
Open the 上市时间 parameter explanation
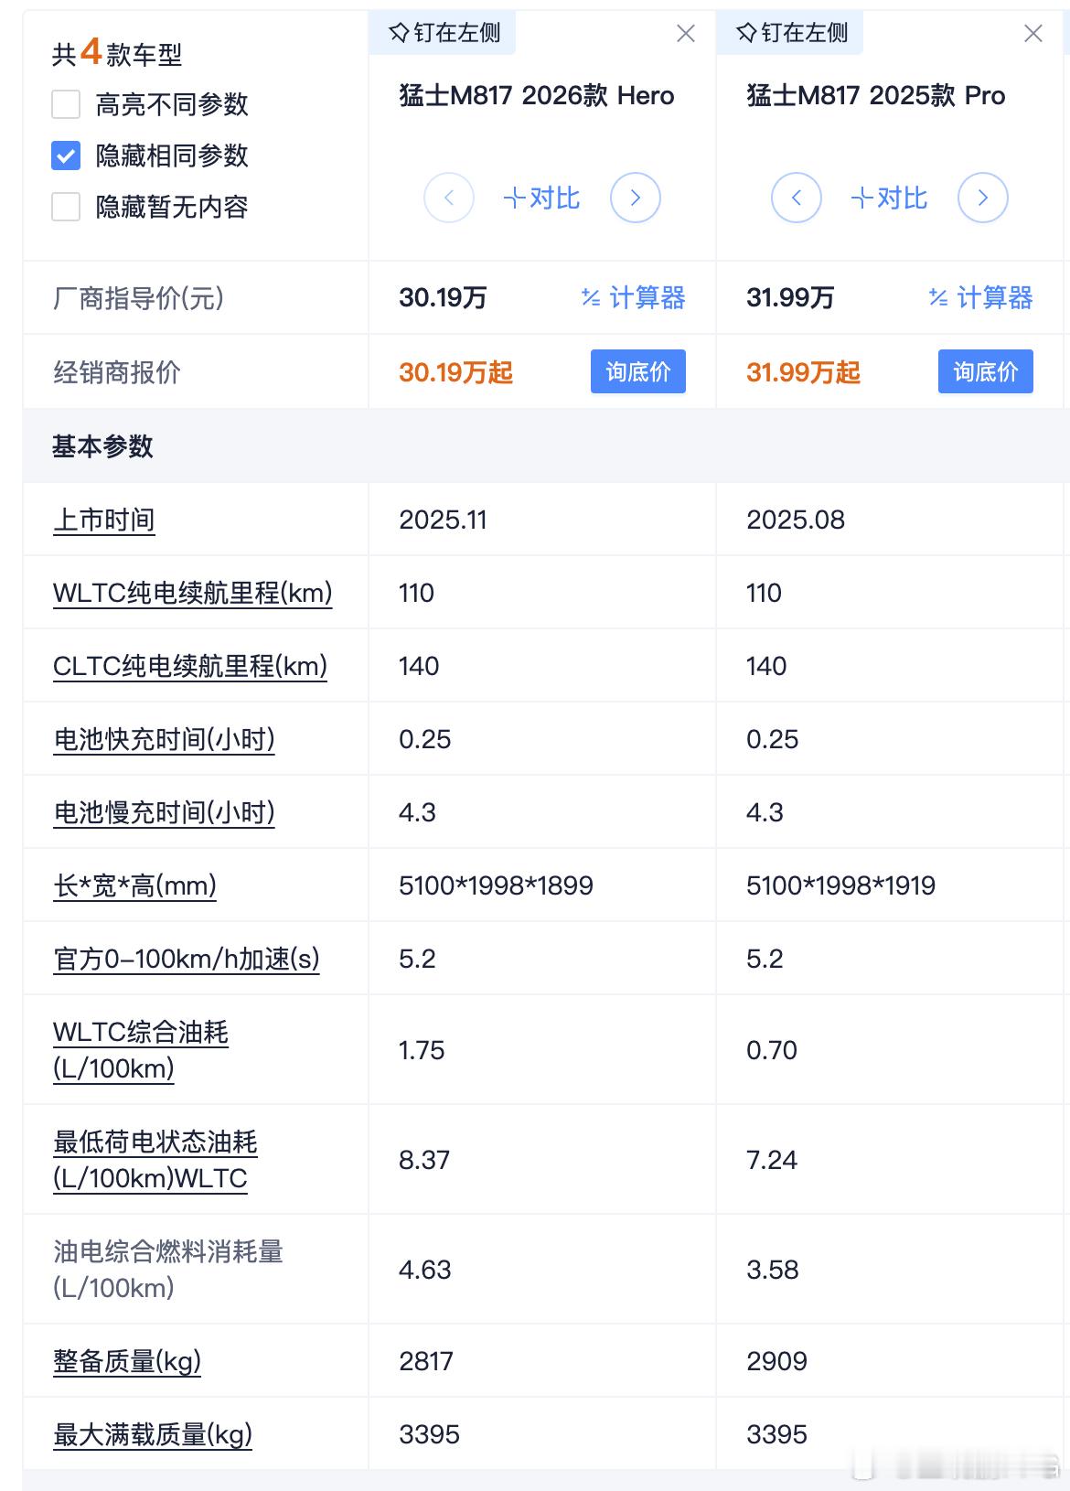pos(104,520)
